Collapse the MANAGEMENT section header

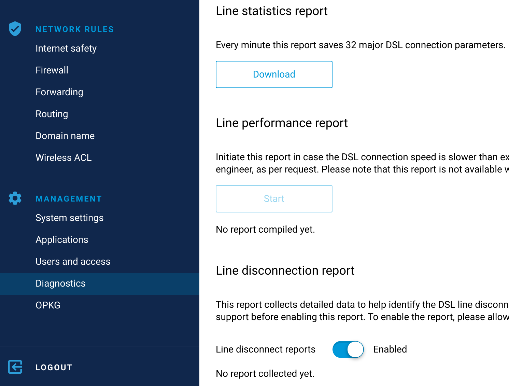(x=69, y=199)
